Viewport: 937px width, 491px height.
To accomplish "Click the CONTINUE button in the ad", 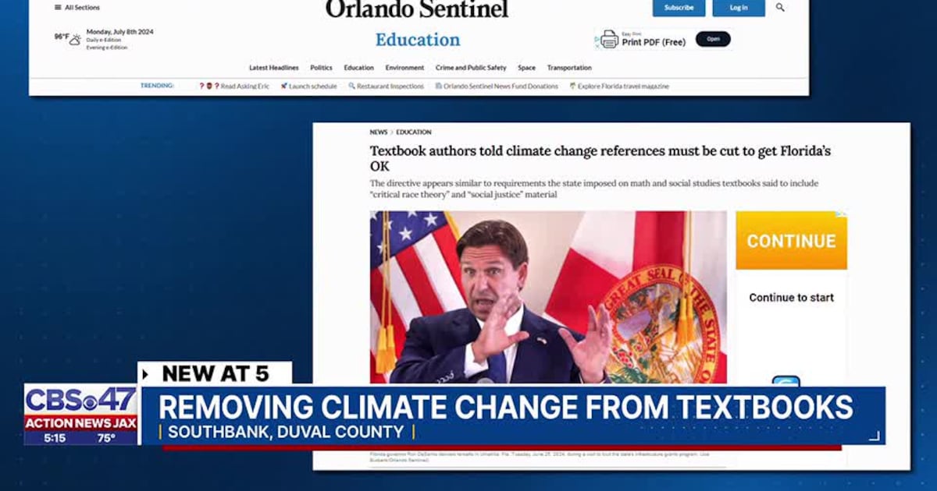I will click(791, 241).
